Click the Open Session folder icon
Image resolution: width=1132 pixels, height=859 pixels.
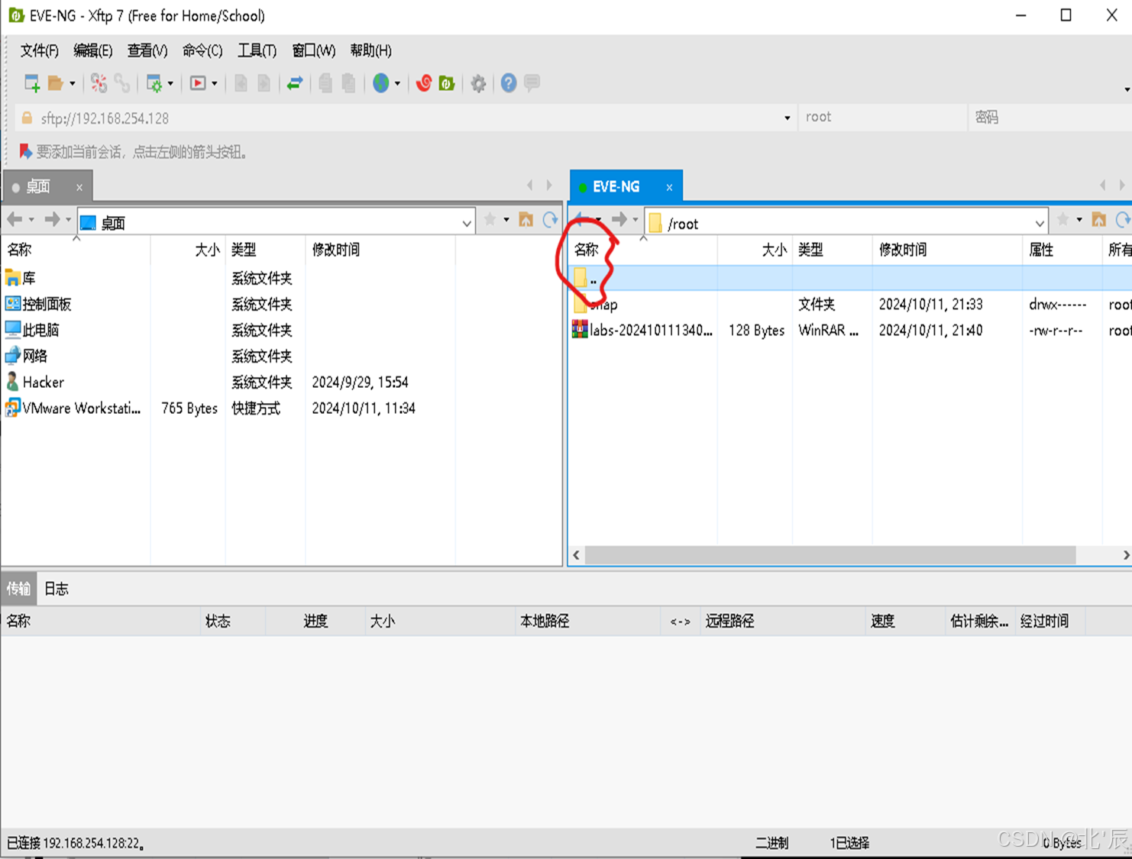click(55, 83)
